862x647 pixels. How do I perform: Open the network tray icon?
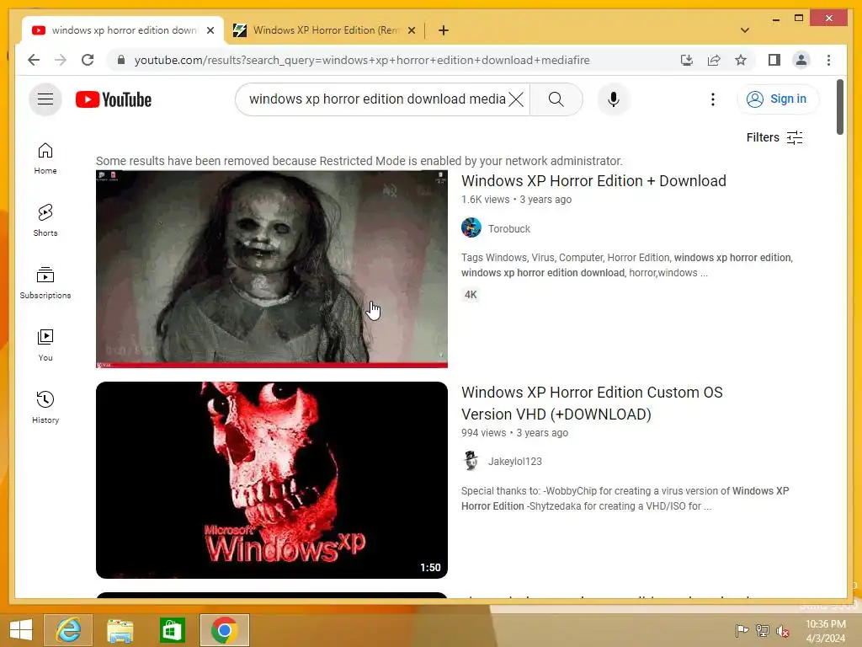(762, 631)
